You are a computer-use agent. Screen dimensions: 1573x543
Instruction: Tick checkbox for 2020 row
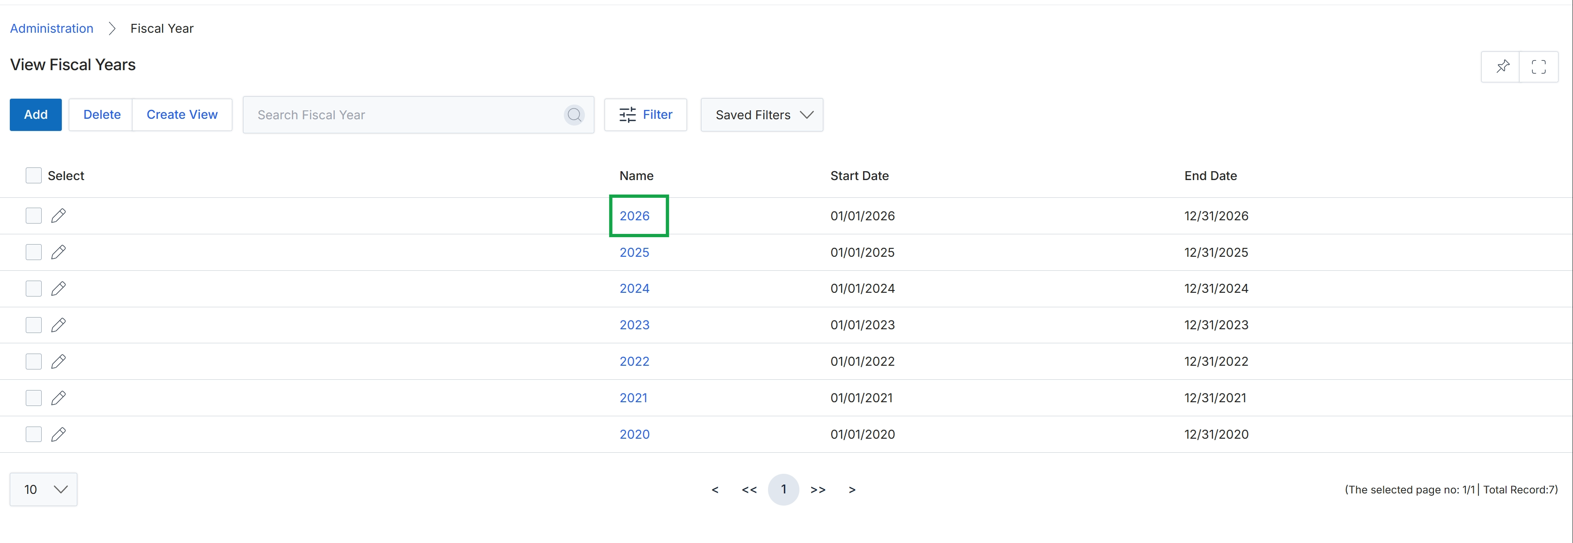pos(34,434)
